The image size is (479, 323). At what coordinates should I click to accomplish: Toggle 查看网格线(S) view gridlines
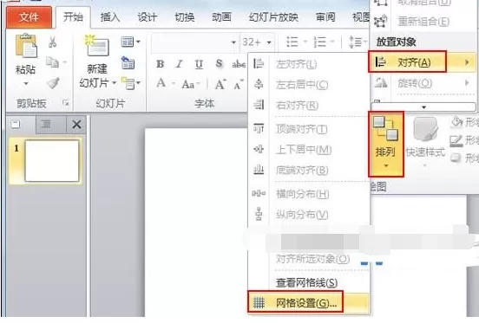[309, 283]
